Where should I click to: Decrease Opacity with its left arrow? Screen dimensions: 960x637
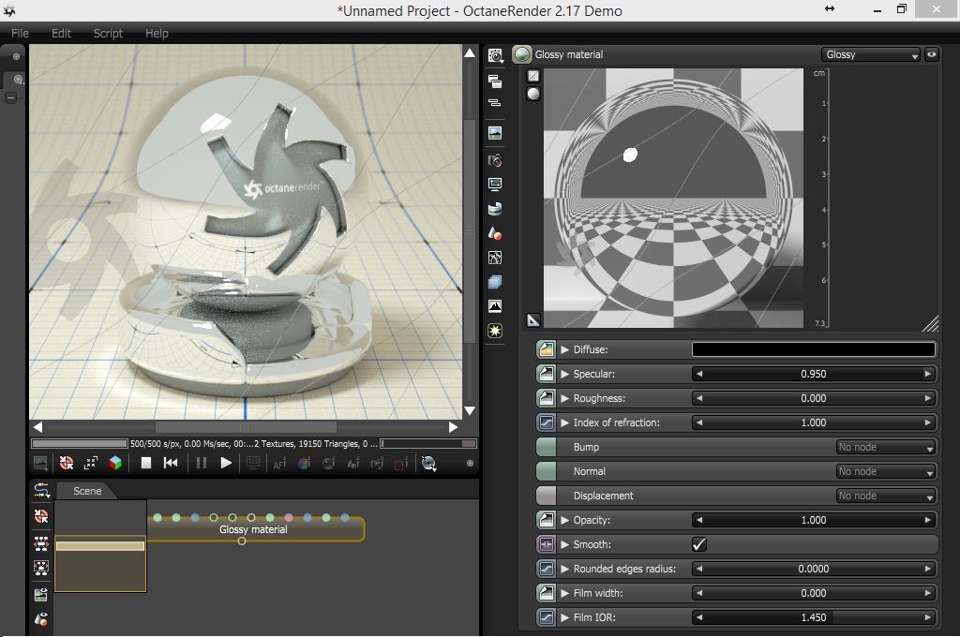point(699,520)
